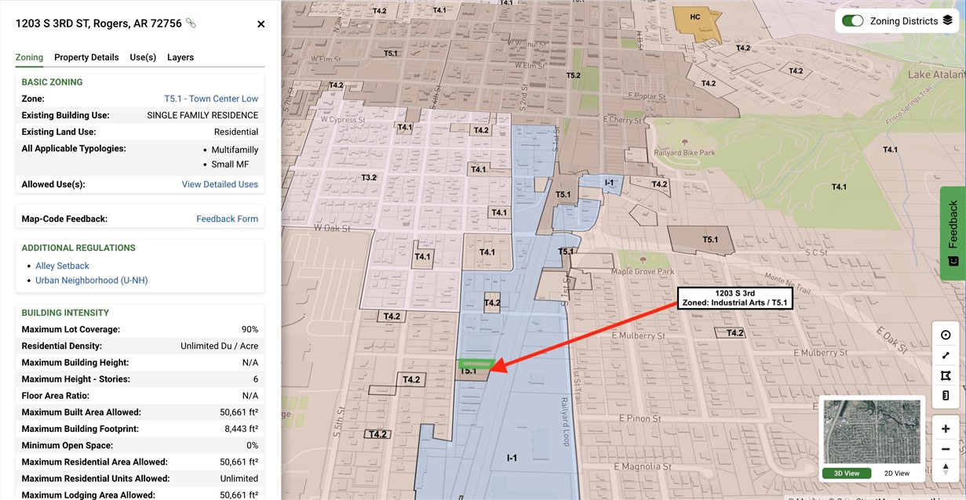Click the satellite imagery minimap thumbnail
The width and height of the screenshot is (966, 500).
tap(872, 432)
